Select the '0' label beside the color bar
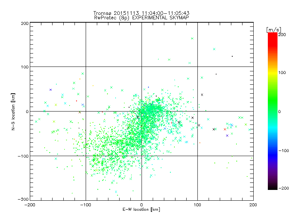The height and width of the screenshot is (223, 298). [279, 111]
